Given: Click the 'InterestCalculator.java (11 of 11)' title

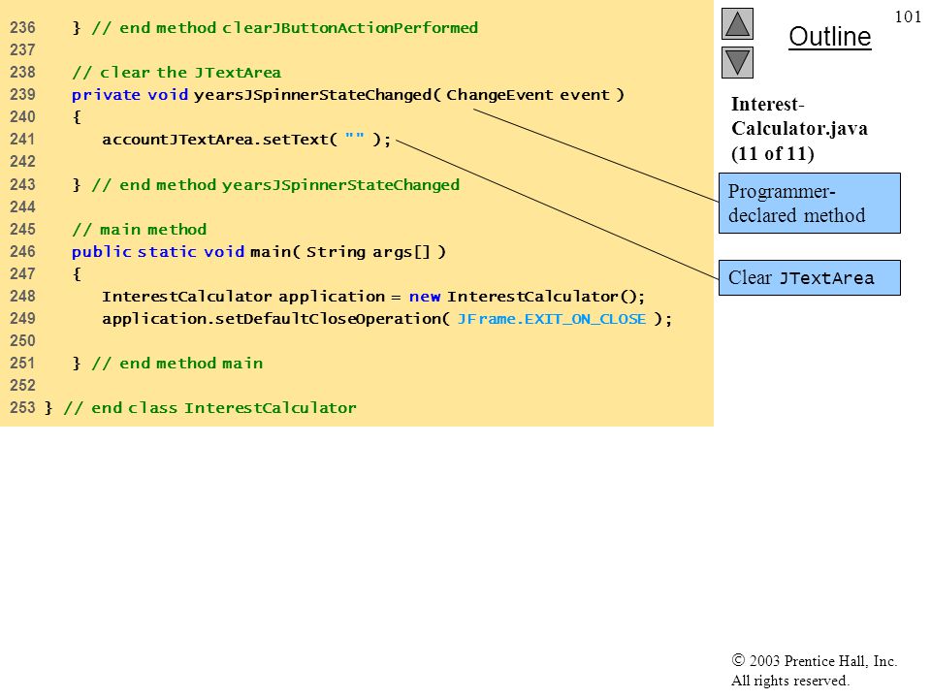Looking at the screenshot, I should tap(799, 129).
